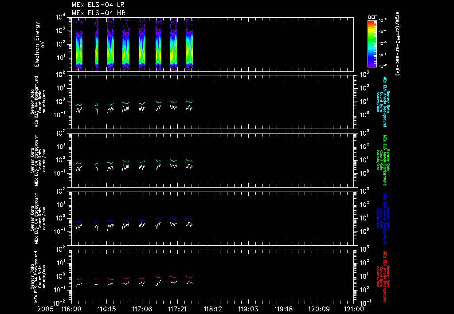Click the '116:15' time axis label
This screenshot has height=314, width=454.
[x=106, y=309]
